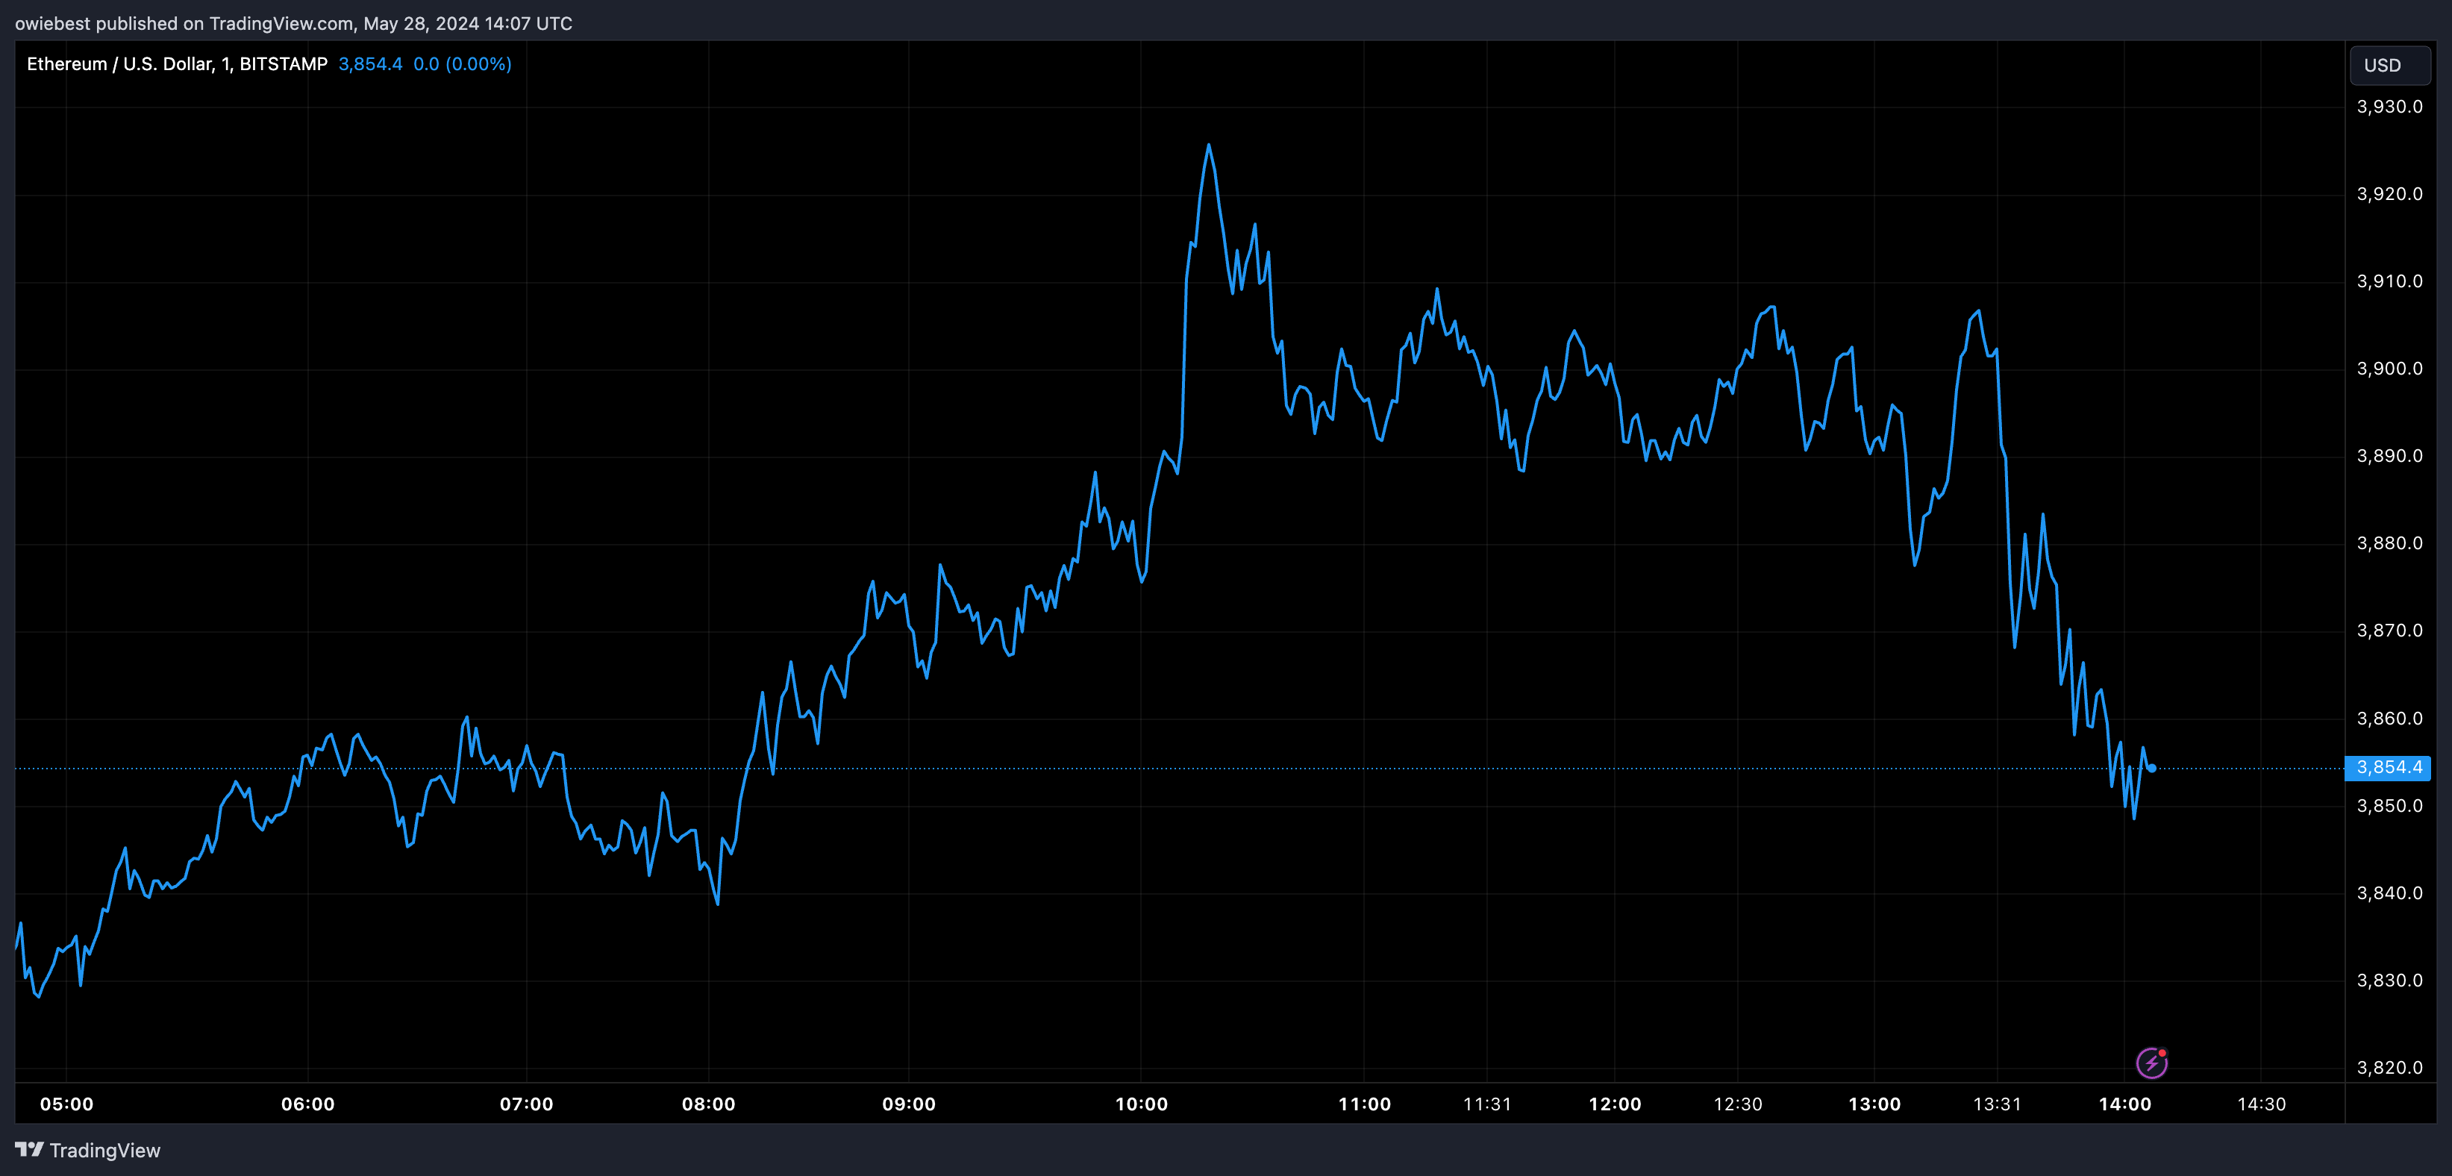Click the 07:00 time axis label
This screenshot has width=2452, height=1176.
526,1104
